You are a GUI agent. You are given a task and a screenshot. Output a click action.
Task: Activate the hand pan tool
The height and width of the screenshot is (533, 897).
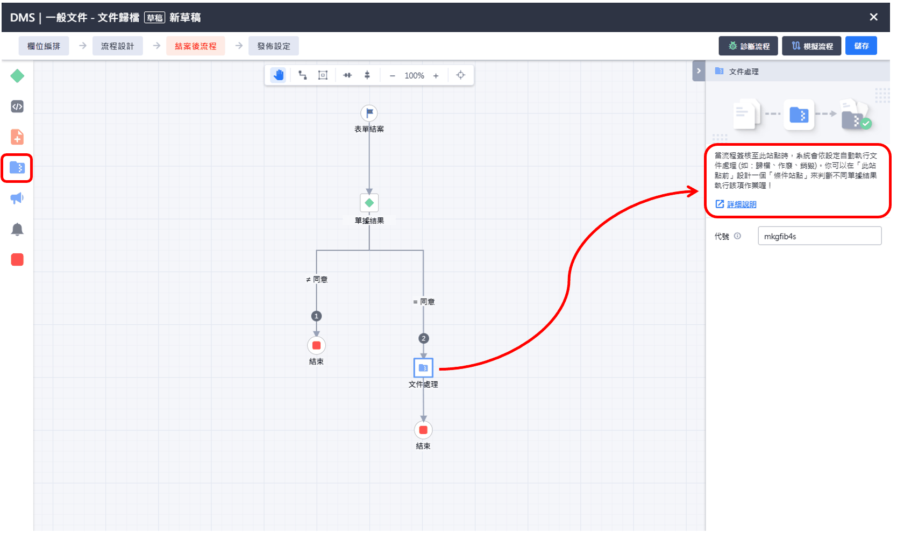(279, 75)
